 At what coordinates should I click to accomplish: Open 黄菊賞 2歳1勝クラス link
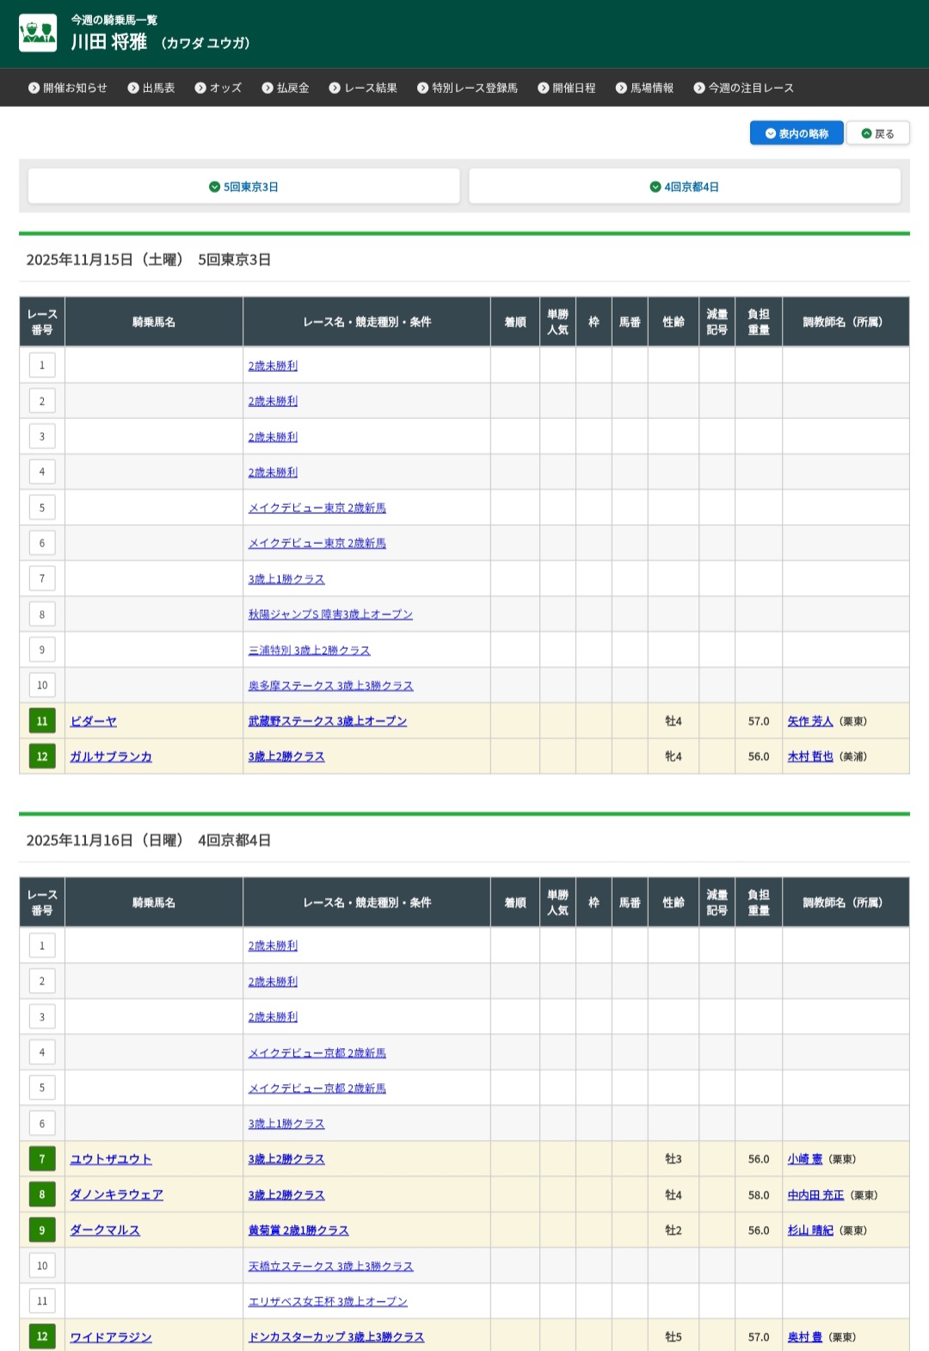click(x=298, y=1231)
